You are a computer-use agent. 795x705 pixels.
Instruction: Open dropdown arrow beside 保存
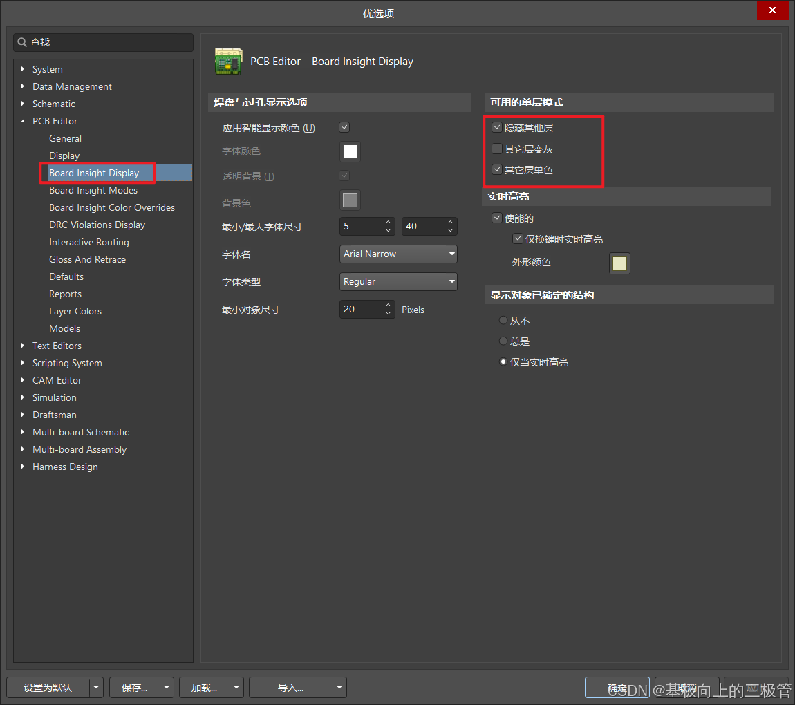(167, 687)
